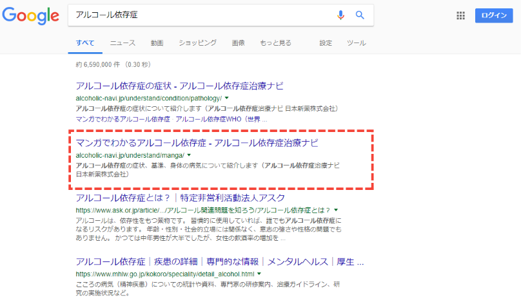Open the 画像 tab
521x302 pixels.
tap(238, 42)
